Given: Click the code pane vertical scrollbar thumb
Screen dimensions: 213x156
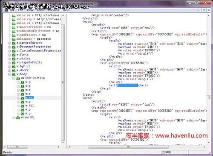Looking at the screenshot, I should click(208, 97).
